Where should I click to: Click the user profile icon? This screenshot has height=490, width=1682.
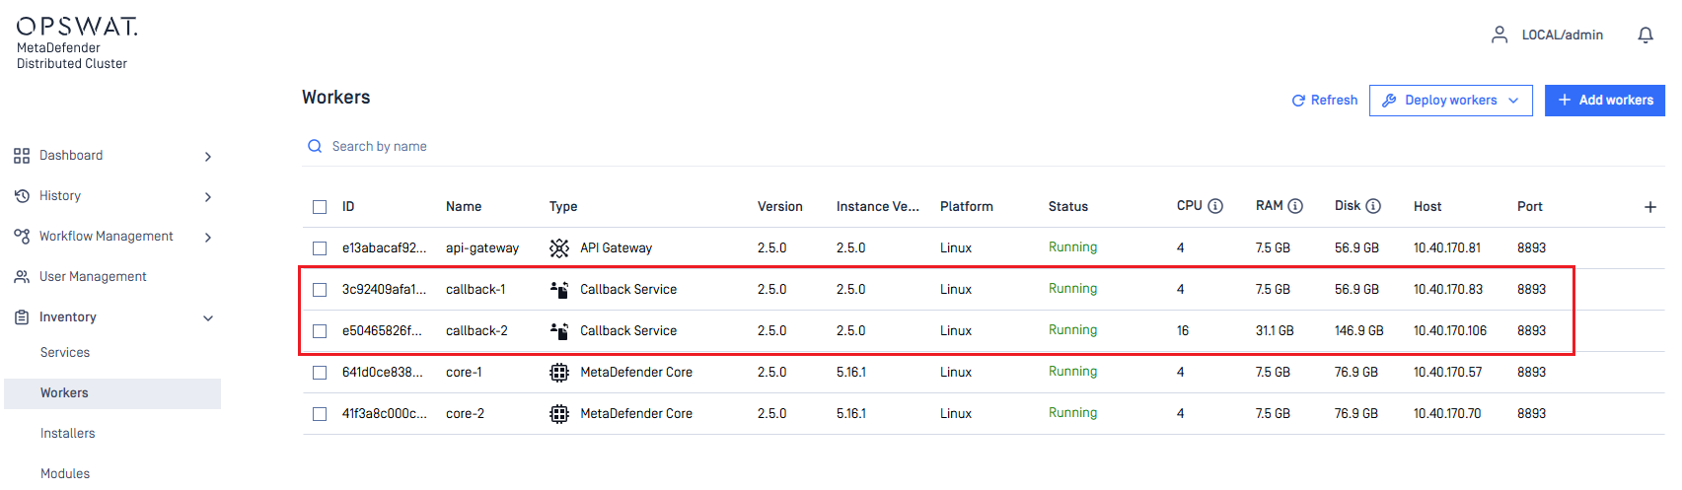(1499, 35)
